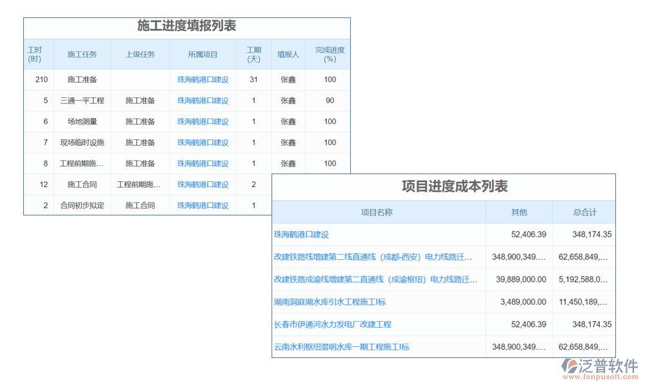Click the 上级任务 column header
Screen dimensions: 645x387
click(x=140, y=55)
